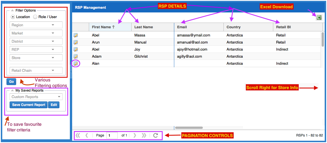Open edit icon for Alan row
Image resolution: width=327 pixels, height=143 pixels.
click(76, 64)
